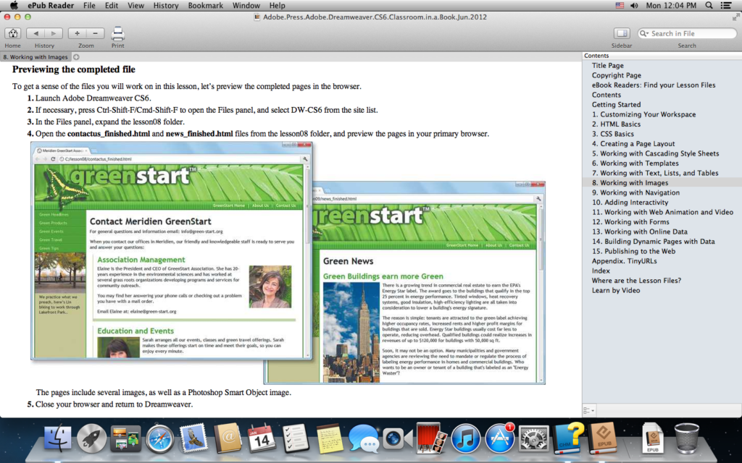The image size is (742, 463).
Task: Open Index entry in Contents
Action: coord(601,271)
